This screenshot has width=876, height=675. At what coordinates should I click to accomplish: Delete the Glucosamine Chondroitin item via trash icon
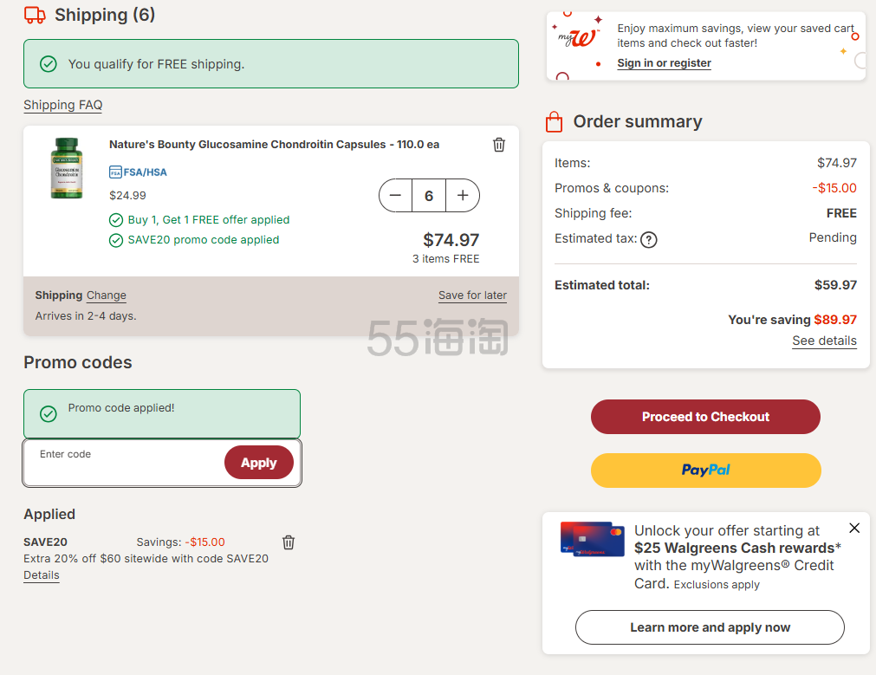tap(499, 145)
